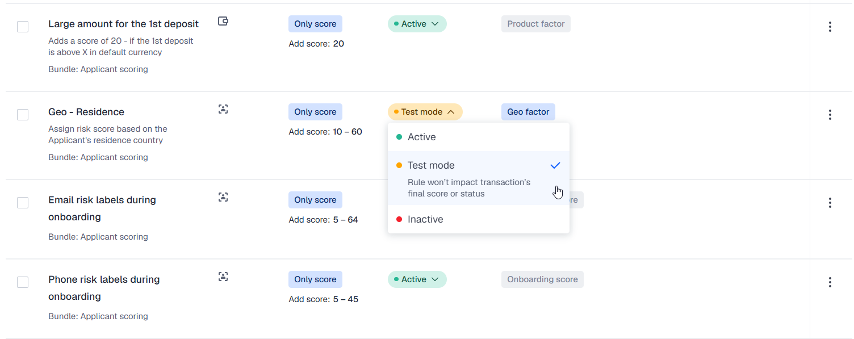Collapse the Test mode status dropdown
This screenshot has height=339, width=854.
click(425, 112)
